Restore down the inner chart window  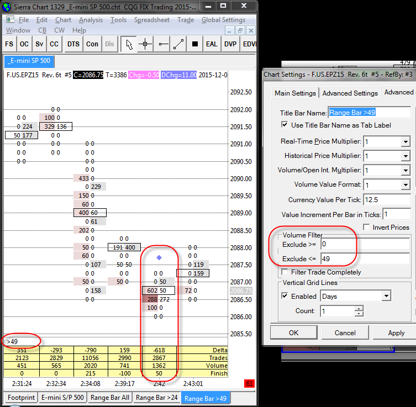pyautogui.click(x=240, y=30)
